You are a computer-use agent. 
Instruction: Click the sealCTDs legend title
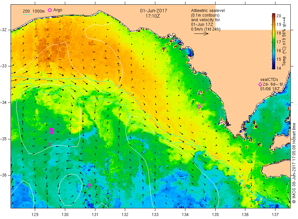coord(269,80)
